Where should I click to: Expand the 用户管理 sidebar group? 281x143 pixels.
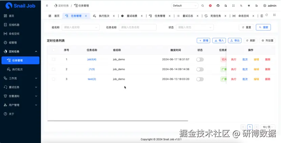point(20,105)
